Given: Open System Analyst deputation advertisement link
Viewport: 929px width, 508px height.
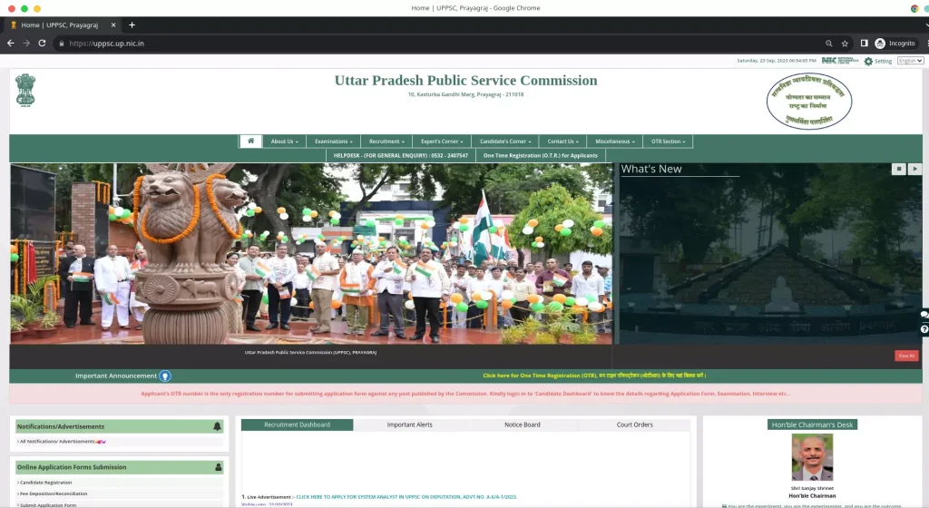Looking at the screenshot, I should (x=406, y=497).
